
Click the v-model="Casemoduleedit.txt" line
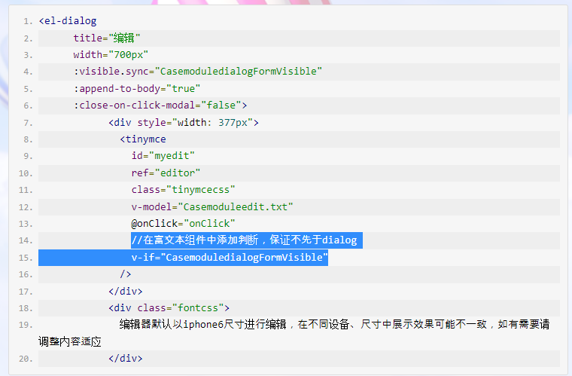(x=212, y=207)
